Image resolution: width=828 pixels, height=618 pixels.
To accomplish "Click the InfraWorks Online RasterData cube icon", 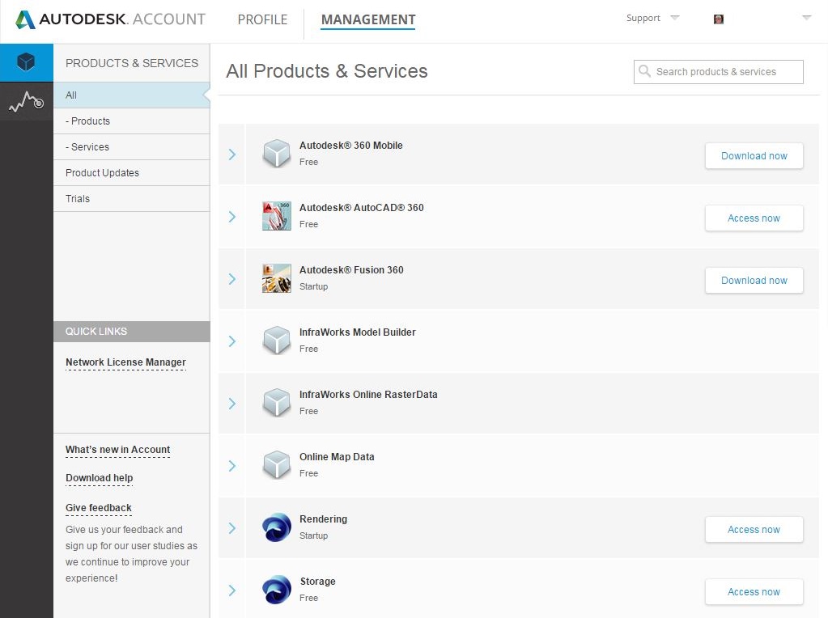I will (x=277, y=403).
